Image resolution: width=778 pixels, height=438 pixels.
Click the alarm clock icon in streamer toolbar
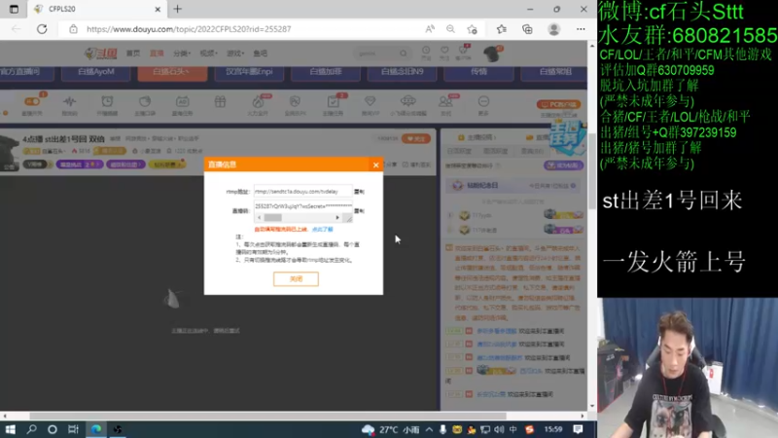pos(107,102)
